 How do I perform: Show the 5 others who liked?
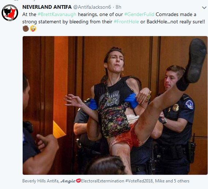pyautogui.click(x=182, y=181)
